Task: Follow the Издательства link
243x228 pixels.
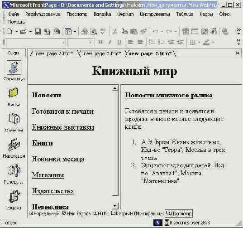Action: coord(53,191)
